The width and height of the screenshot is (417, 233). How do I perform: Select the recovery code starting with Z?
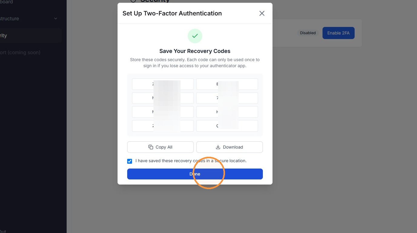click(163, 84)
